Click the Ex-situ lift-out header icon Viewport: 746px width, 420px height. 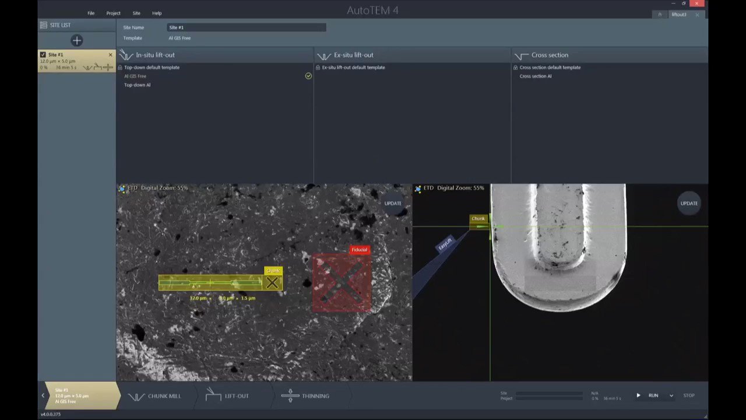323,56
